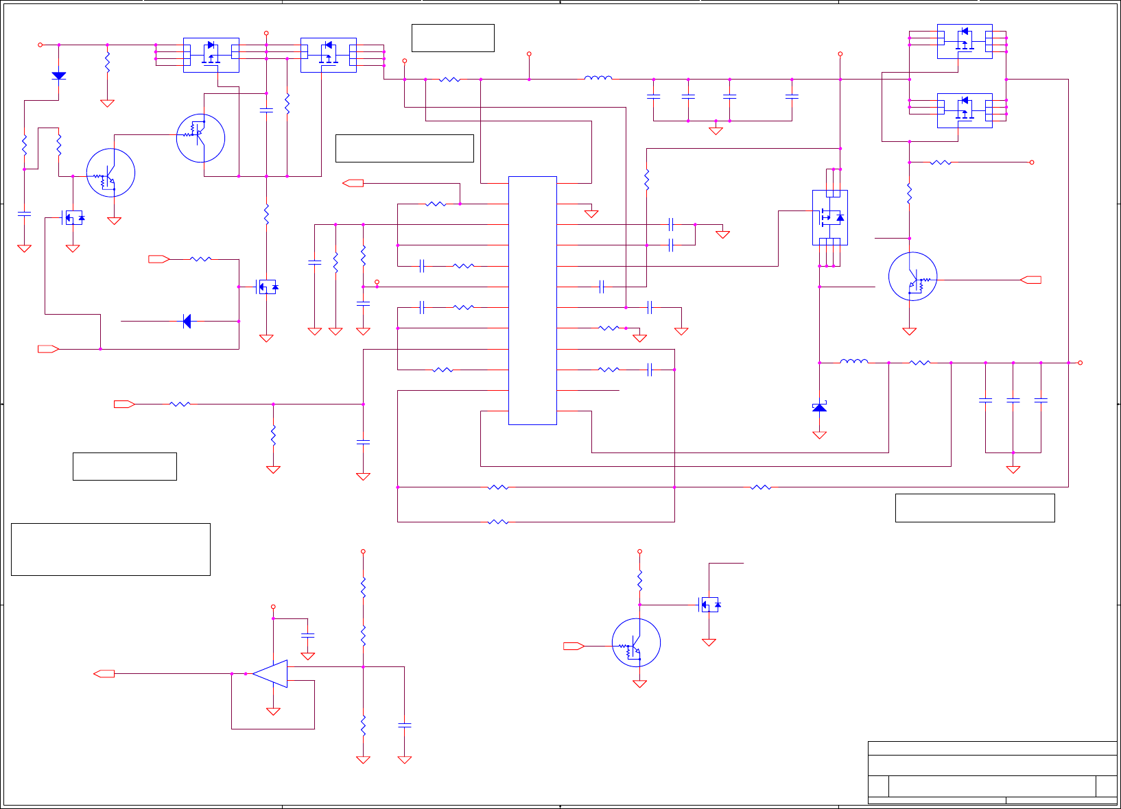Screen dimensions: 1121x809
Task: Select small MOSFET beside the bottom circled transistor
Action: 709,605
